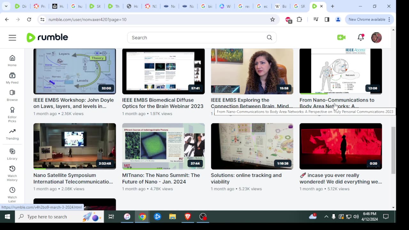Screen dimensions: 409x230
Task: Open the volume control in tray
Action: [356, 217]
